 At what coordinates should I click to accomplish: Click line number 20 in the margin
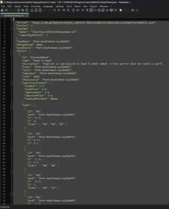tap(4, 80)
